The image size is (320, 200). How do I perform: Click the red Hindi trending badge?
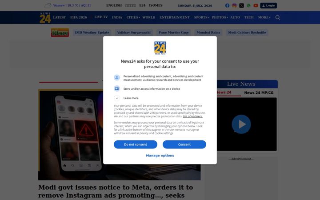60,32
